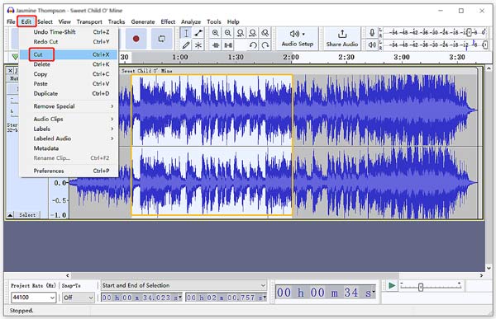Select the Draw pencil tool
Image resolution: width=496 pixels, height=319 pixels.
(x=186, y=45)
